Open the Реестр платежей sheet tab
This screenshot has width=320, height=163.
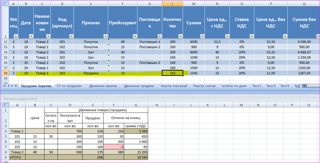pyautogui.click(x=174, y=86)
